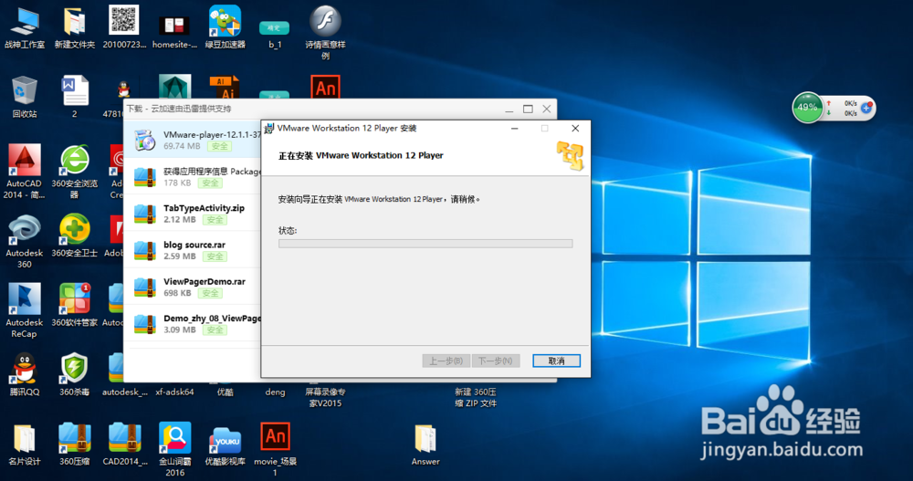
Task: Open the deng desktop item
Action: (275, 392)
